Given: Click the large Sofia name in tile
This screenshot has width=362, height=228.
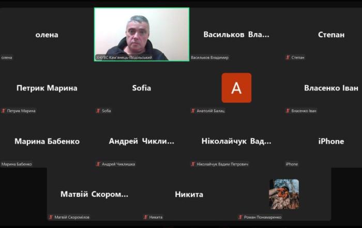Looking at the screenshot, I should pos(142,88).
